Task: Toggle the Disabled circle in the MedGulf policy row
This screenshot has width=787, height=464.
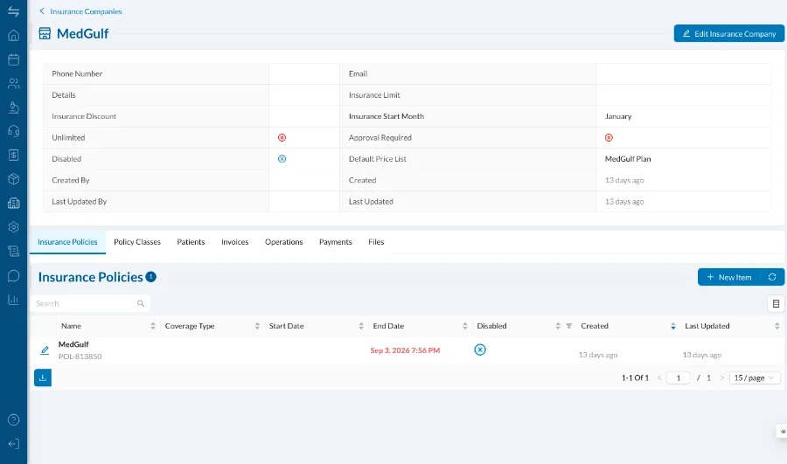Action: pyautogui.click(x=480, y=350)
